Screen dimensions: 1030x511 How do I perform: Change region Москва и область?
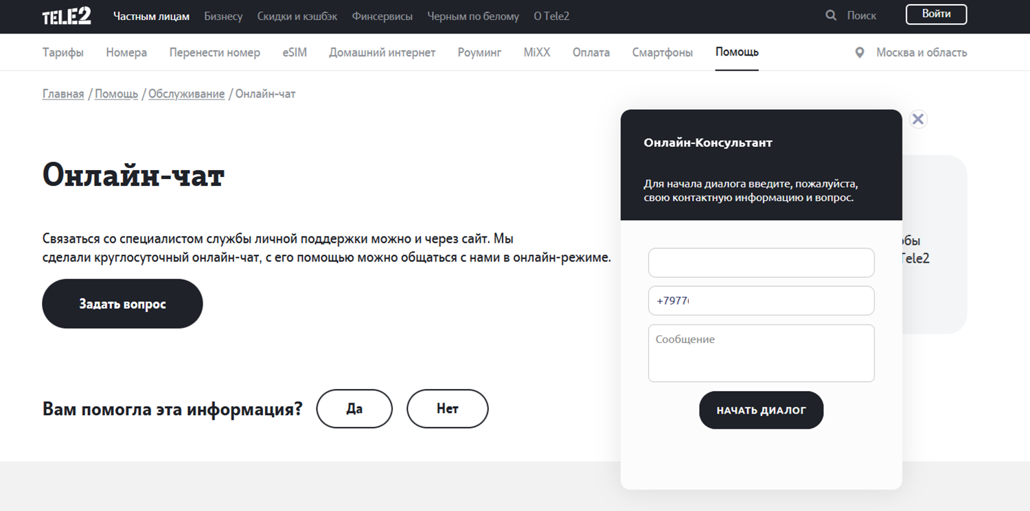(922, 53)
